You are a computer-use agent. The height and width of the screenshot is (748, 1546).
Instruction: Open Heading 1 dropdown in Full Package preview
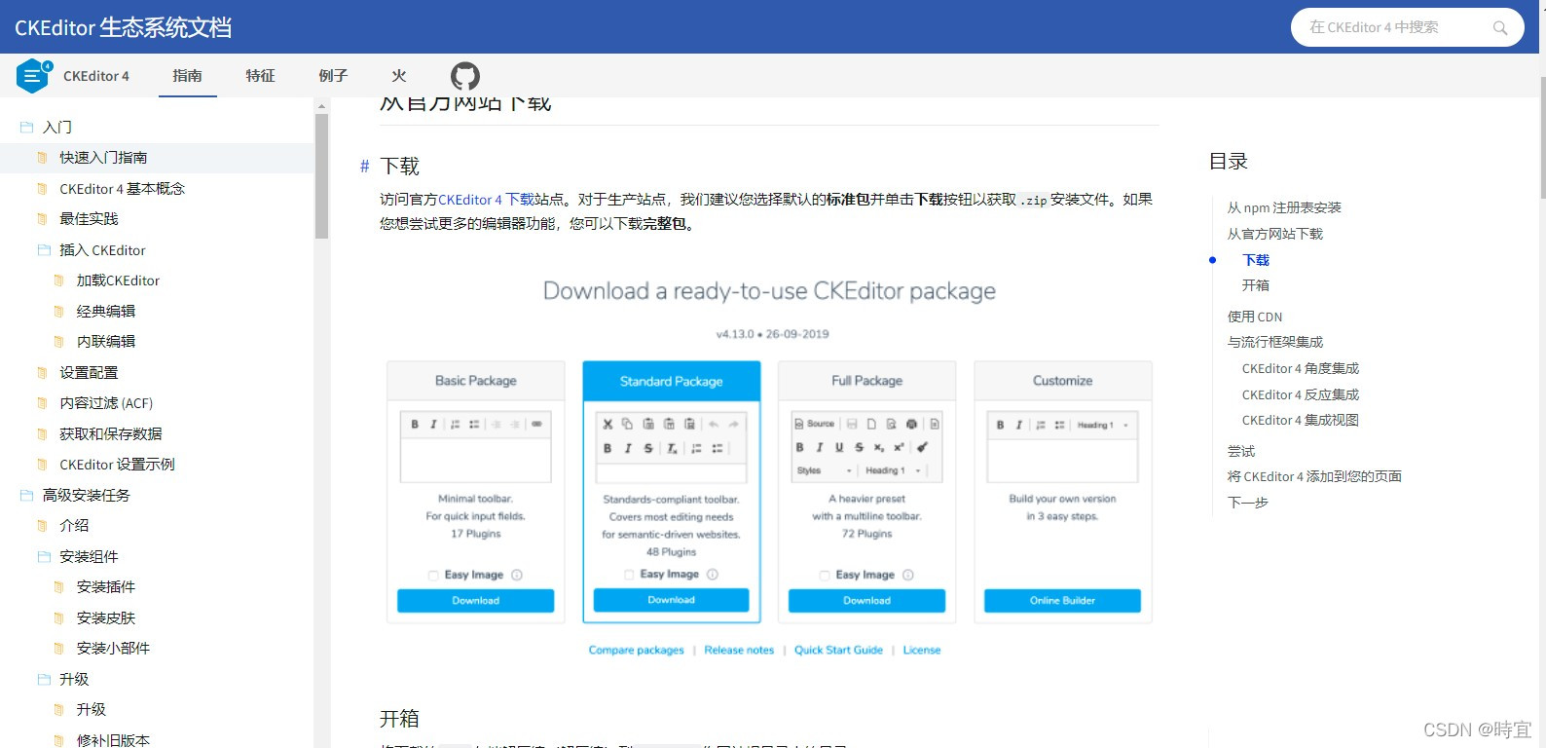pyautogui.click(x=893, y=470)
